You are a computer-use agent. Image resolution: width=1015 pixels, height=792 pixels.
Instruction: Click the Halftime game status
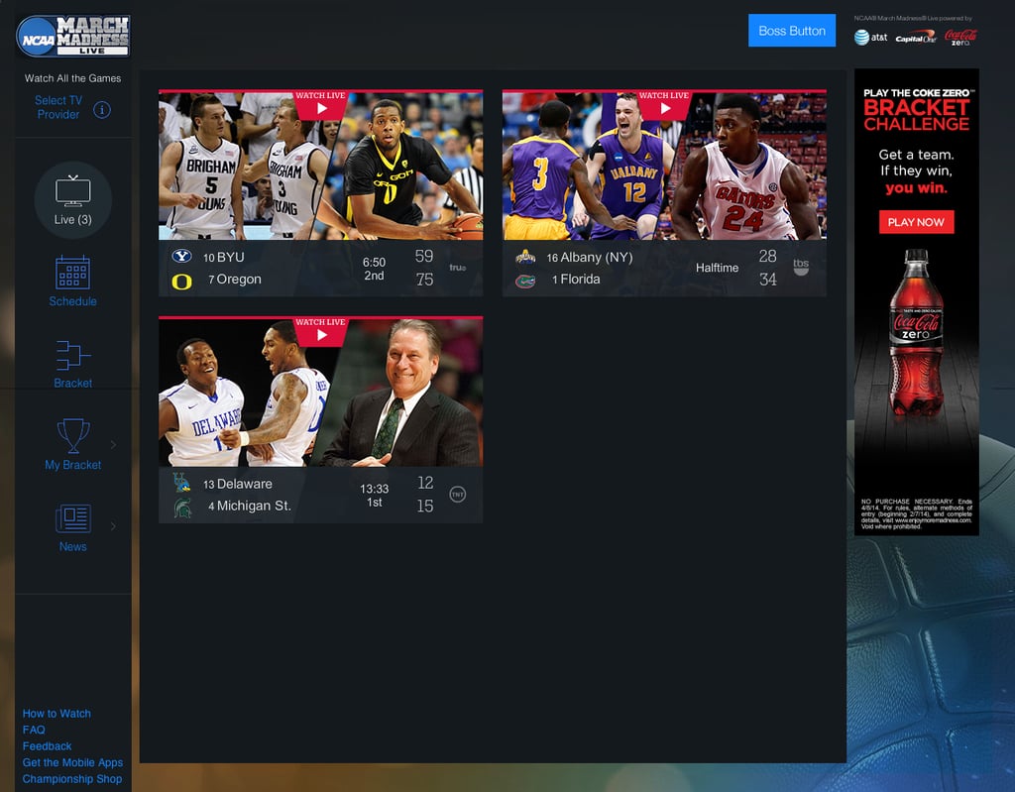[718, 268]
